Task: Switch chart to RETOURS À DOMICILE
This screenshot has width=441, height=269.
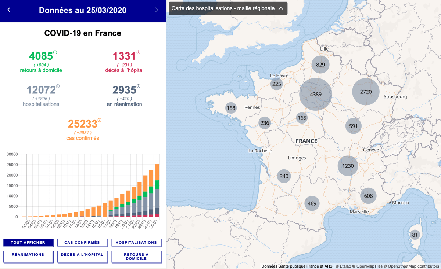Action: pyautogui.click(x=136, y=257)
